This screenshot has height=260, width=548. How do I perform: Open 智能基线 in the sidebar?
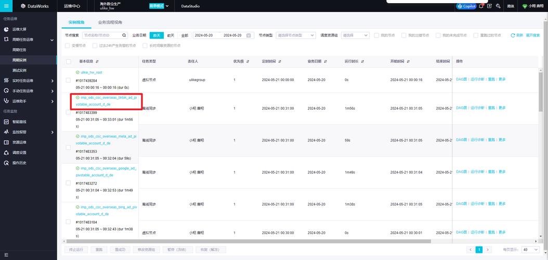(x=19, y=122)
